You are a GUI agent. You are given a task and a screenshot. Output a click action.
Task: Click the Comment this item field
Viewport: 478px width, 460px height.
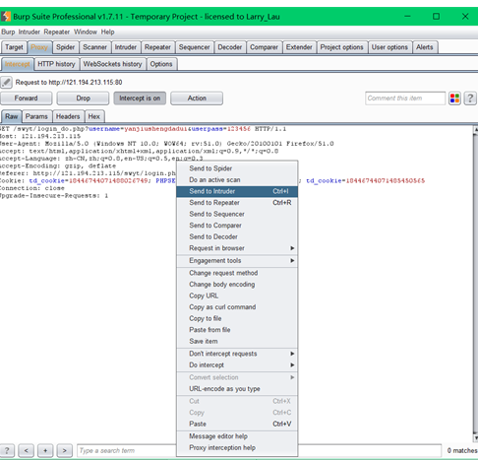(405, 99)
